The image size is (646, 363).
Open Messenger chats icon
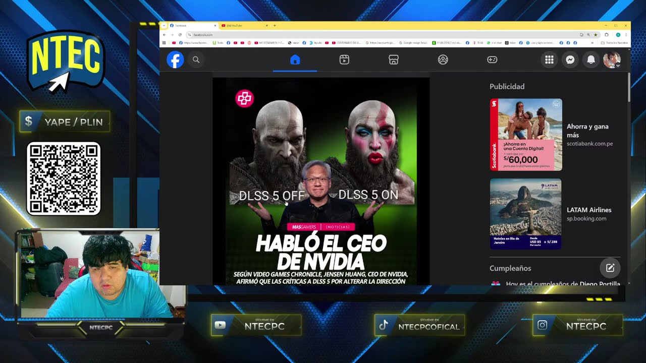click(570, 60)
